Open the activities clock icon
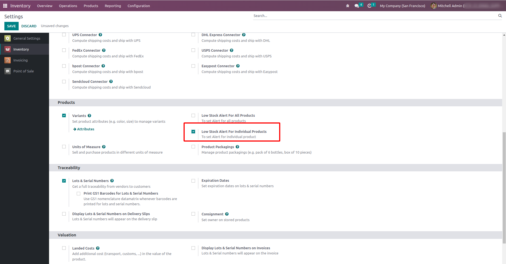 369,6
